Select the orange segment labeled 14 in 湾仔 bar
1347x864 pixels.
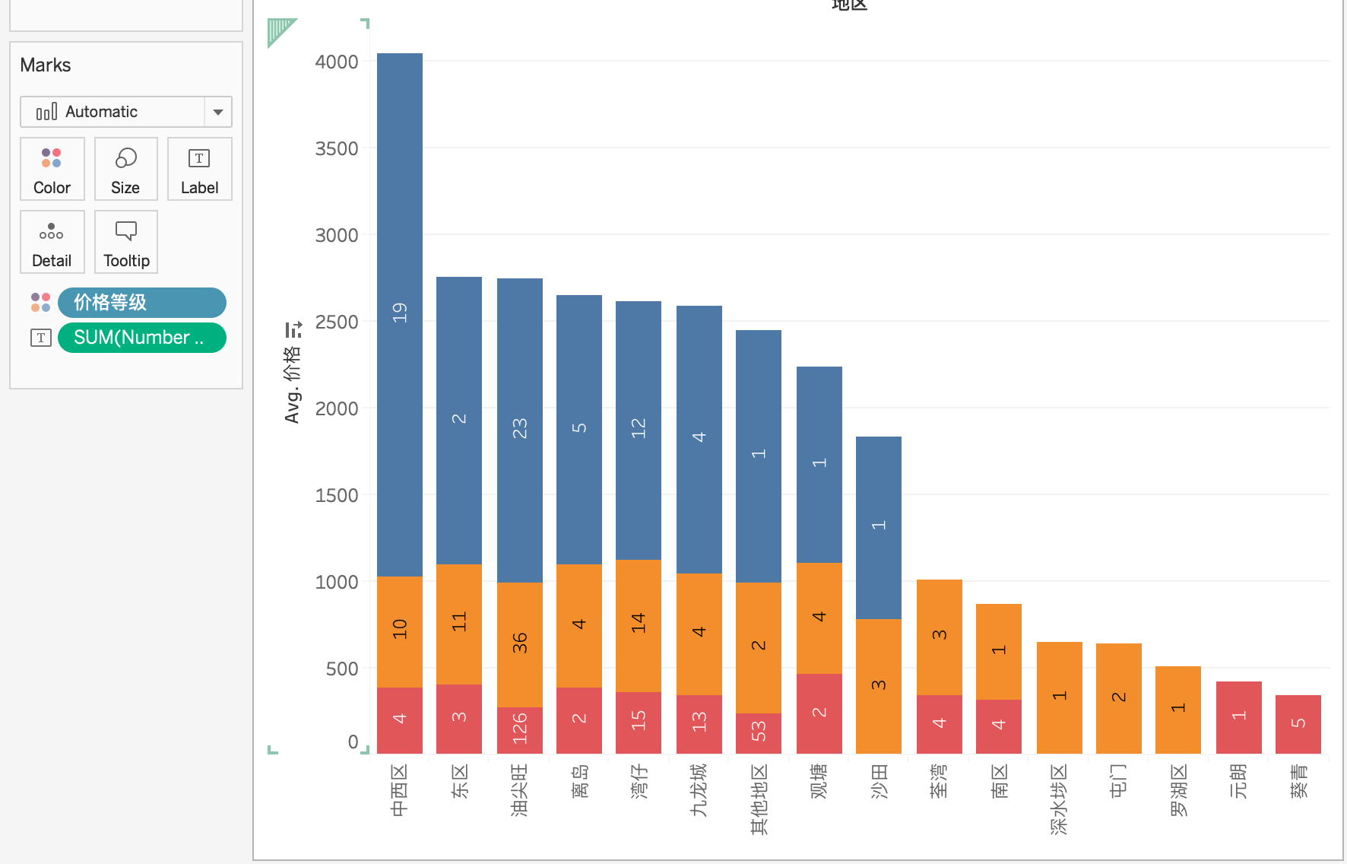[x=639, y=626]
